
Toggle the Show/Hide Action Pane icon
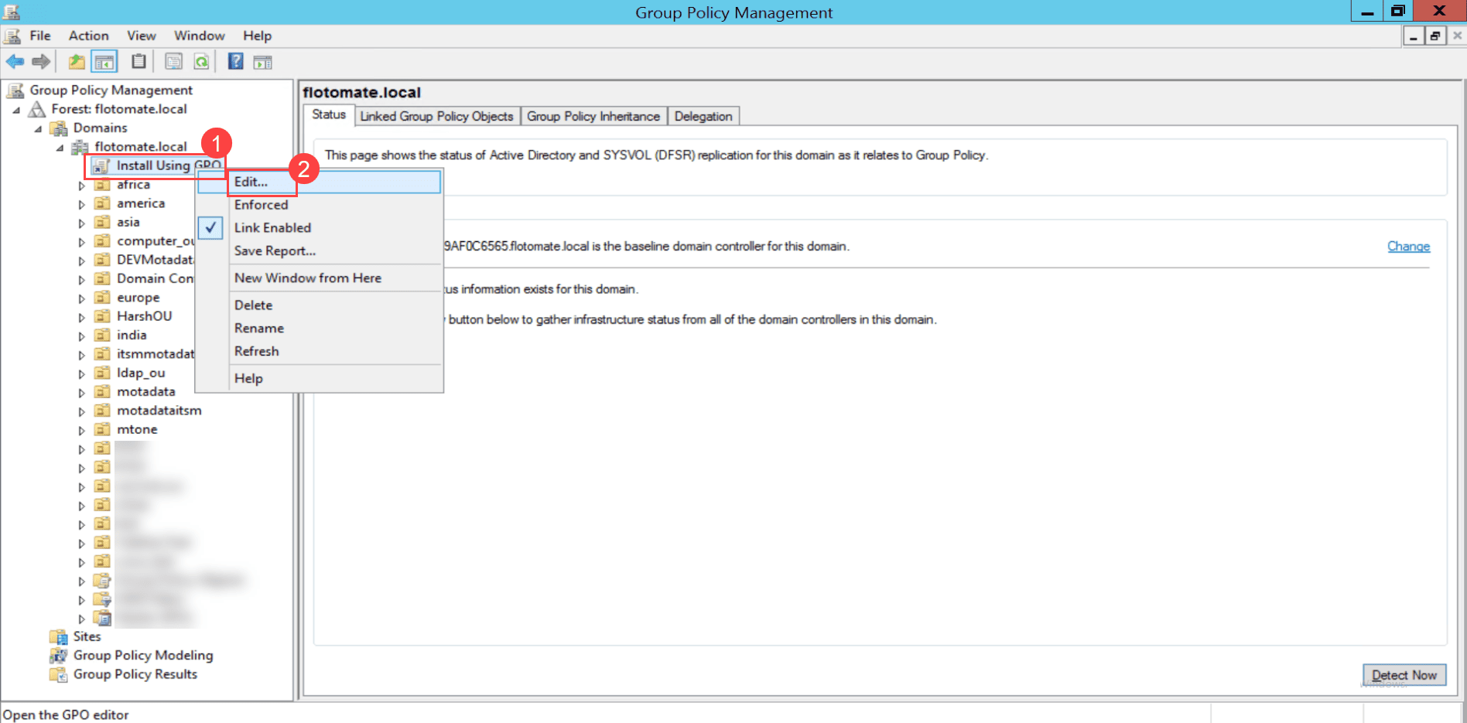tap(263, 62)
